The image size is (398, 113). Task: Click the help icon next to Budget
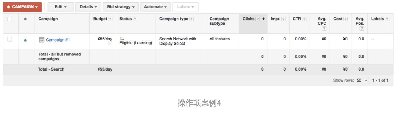110,19
